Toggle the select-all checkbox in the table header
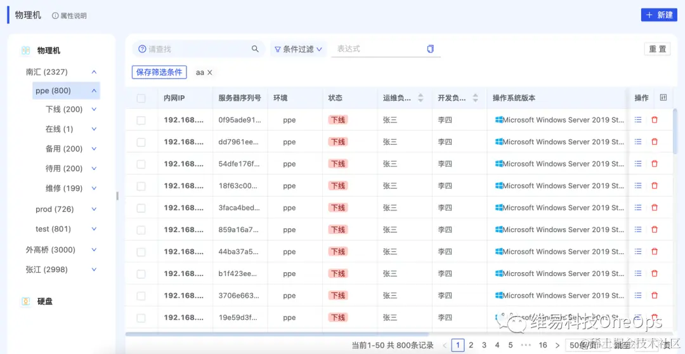685x354 pixels. click(x=141, y=98)
